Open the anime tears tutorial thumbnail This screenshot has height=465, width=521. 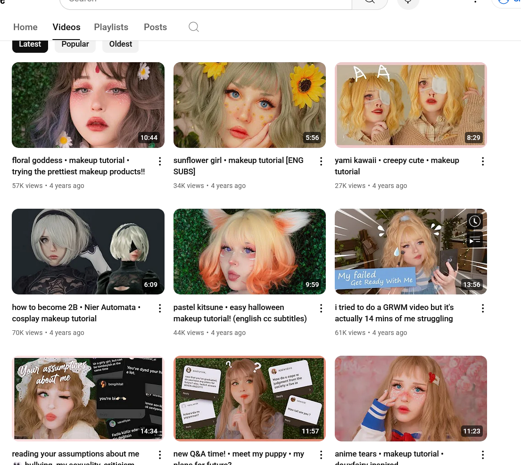coord(411,398)
